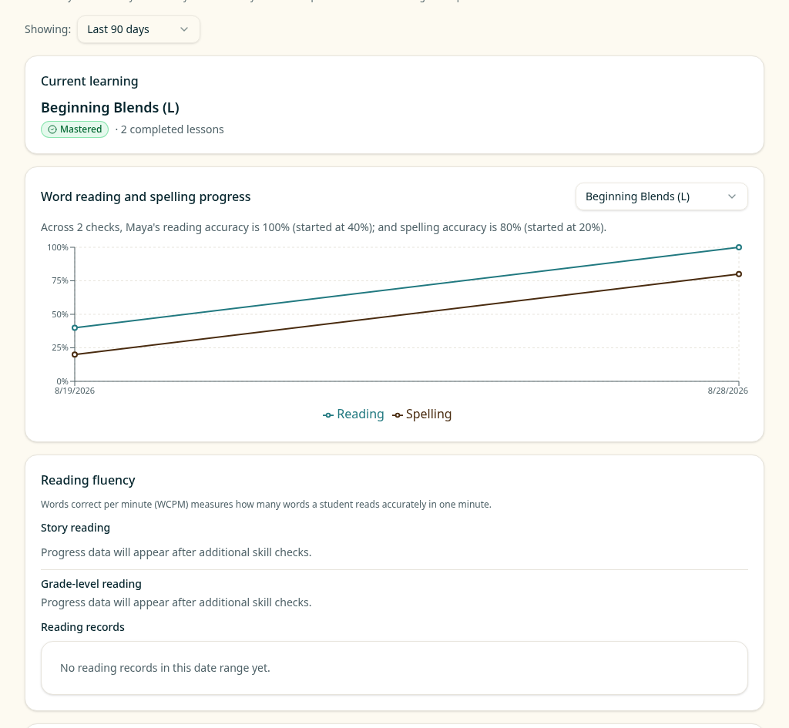Select the Spelling data point at 8/28/2026

(739, 274)
